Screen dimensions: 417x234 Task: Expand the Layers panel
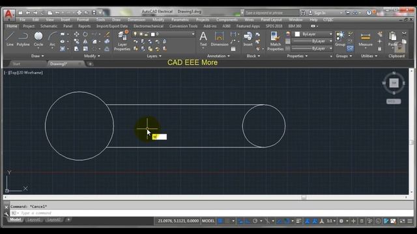pos(154,56)
